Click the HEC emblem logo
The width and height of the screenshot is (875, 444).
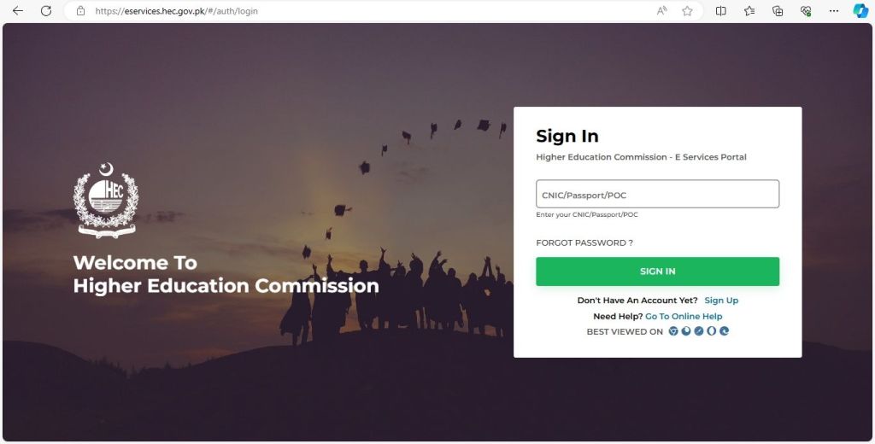[106, 201]
